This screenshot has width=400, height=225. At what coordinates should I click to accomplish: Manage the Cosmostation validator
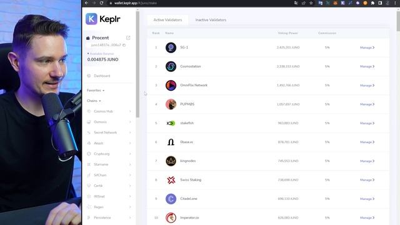[x=367, y=66]
